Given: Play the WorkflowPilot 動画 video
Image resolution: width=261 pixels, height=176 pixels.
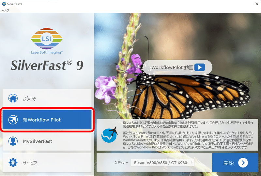Looking at the screenshot, I should point(200,67).
